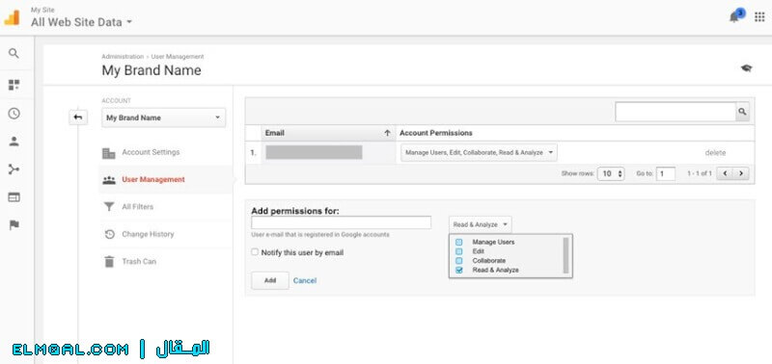Viewport: 772px width, 364px height.
Task: Click the greyed-out email cell in row 1
Action: 315,152
